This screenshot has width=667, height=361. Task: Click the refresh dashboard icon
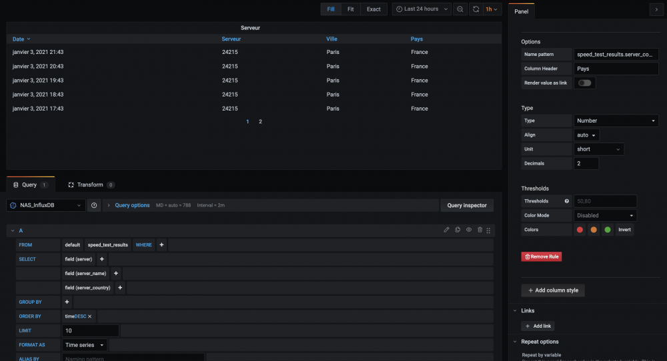click(476, 9)
